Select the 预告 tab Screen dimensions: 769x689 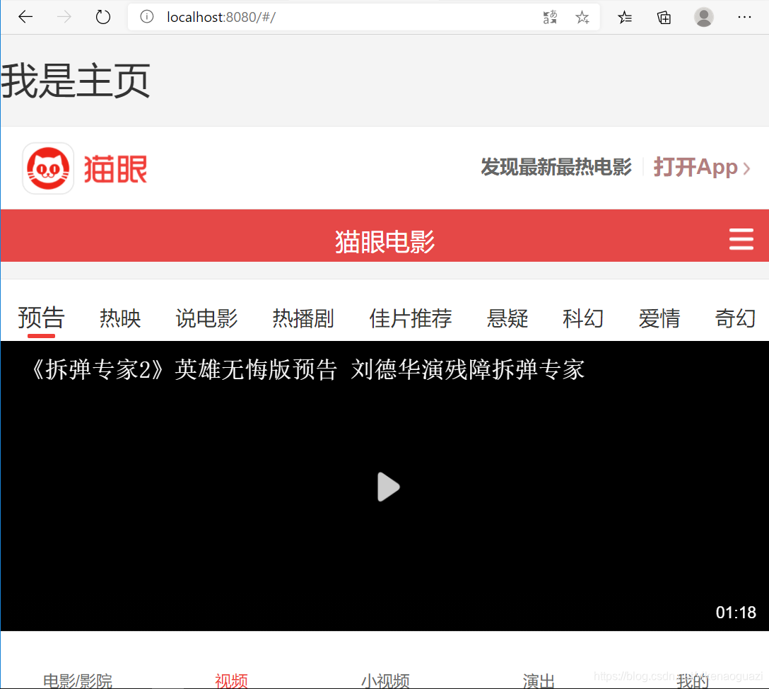tap(41, 317)
